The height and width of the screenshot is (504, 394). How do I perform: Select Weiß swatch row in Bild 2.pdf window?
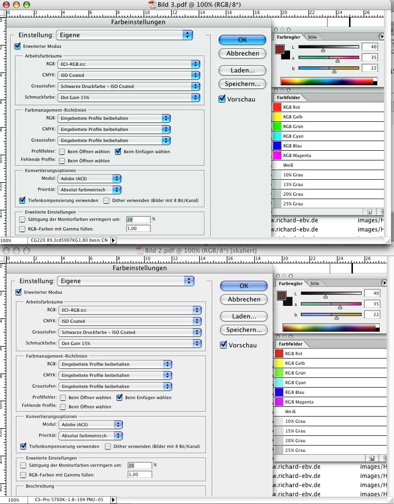tap(330, 411)
